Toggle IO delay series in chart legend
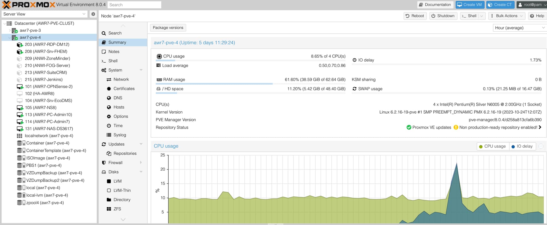547x225 pixels. [x=522, y=146]
